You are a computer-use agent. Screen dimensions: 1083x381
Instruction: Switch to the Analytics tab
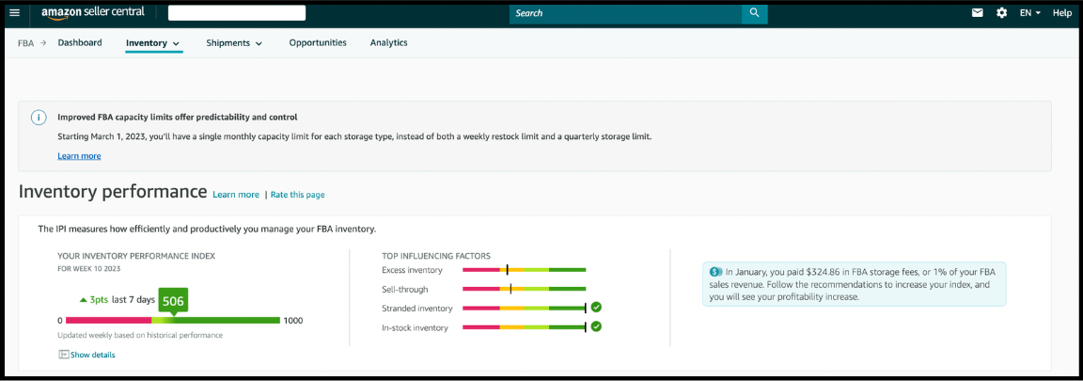(x=389, y=43)
